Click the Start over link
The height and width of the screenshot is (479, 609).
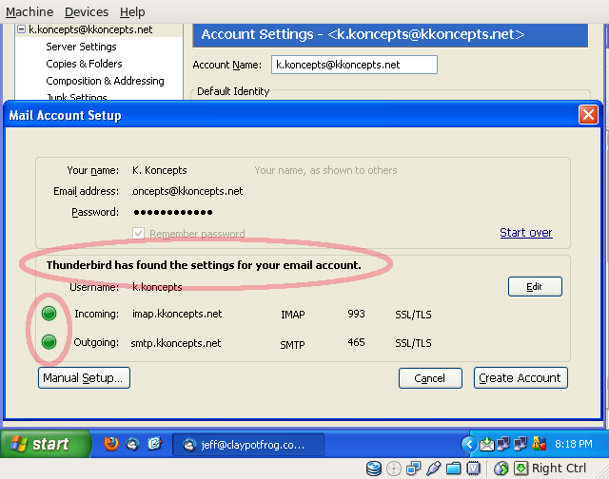tap(526, 233)
